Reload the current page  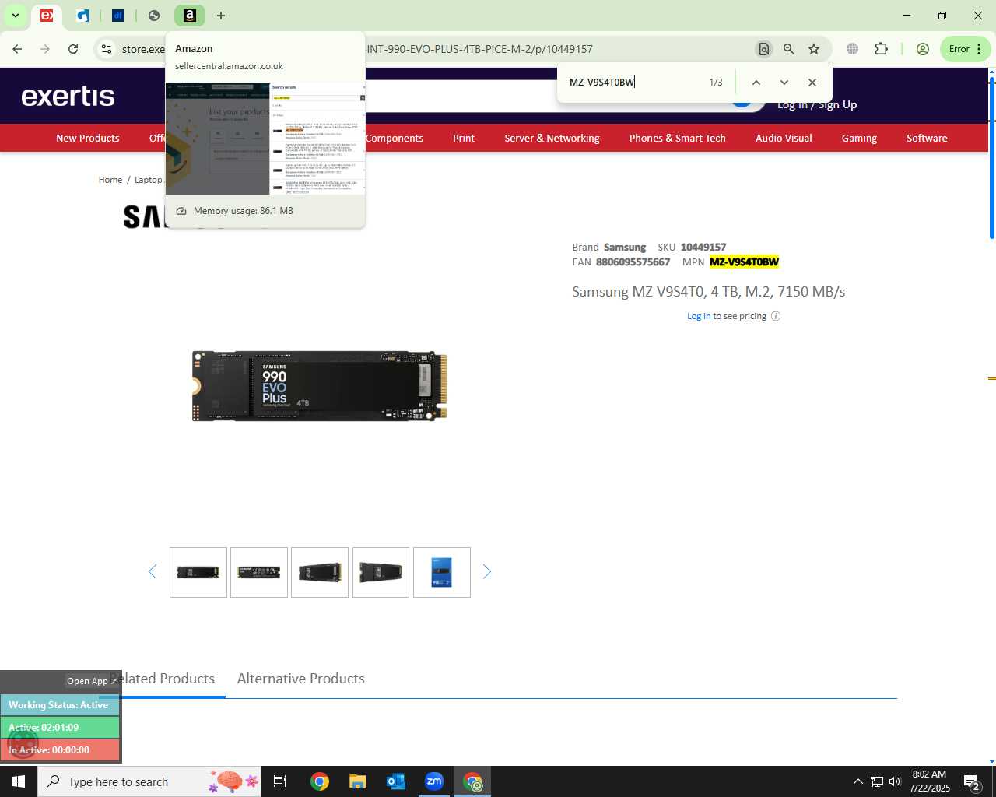click(73, 49)
